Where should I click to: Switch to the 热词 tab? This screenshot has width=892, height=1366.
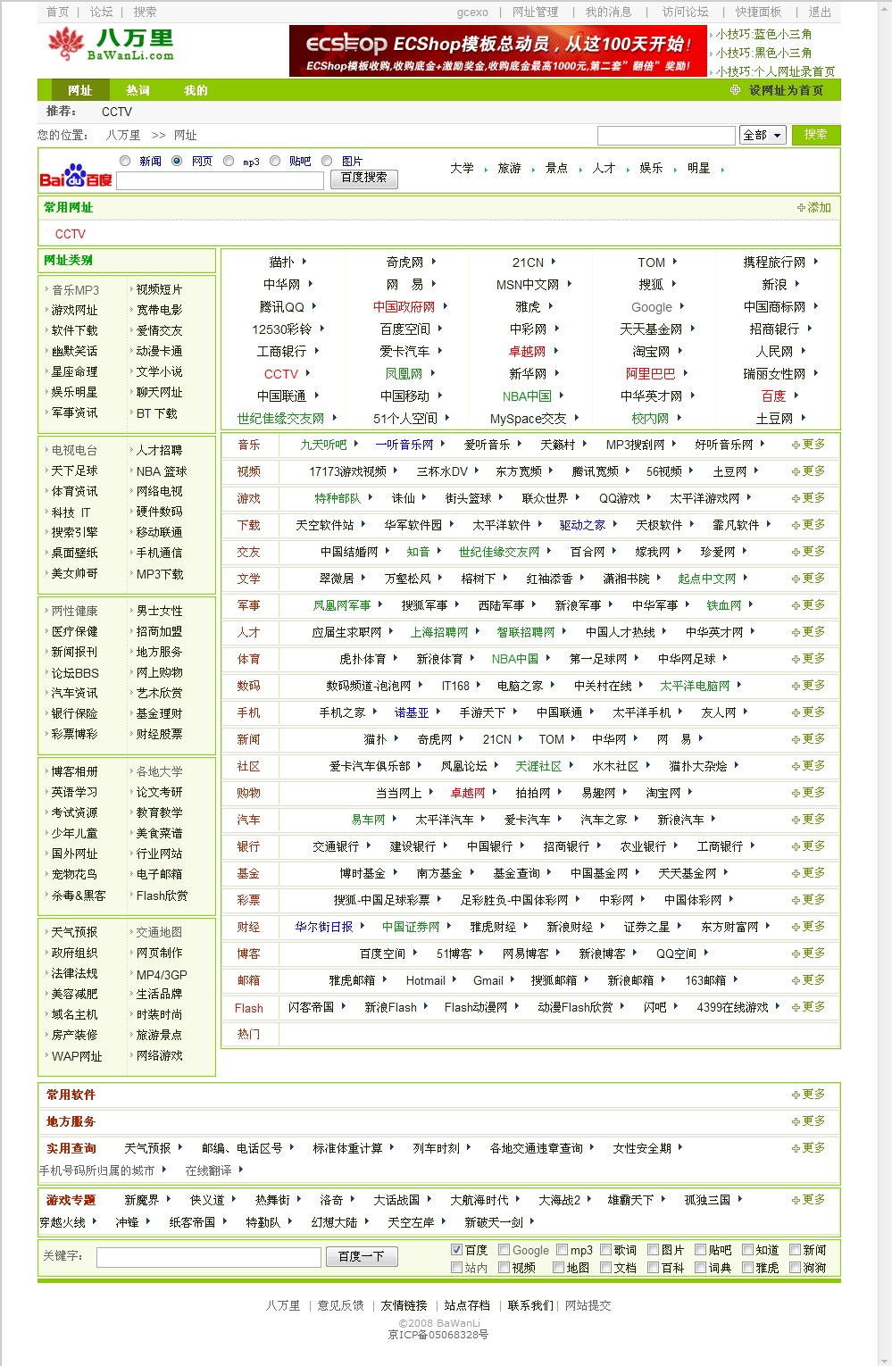[138, 90]
